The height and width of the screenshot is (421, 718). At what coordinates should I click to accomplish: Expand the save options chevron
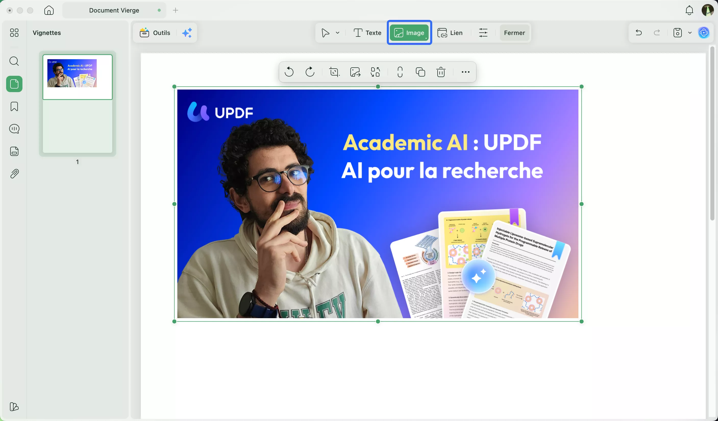tap(690, 32)
